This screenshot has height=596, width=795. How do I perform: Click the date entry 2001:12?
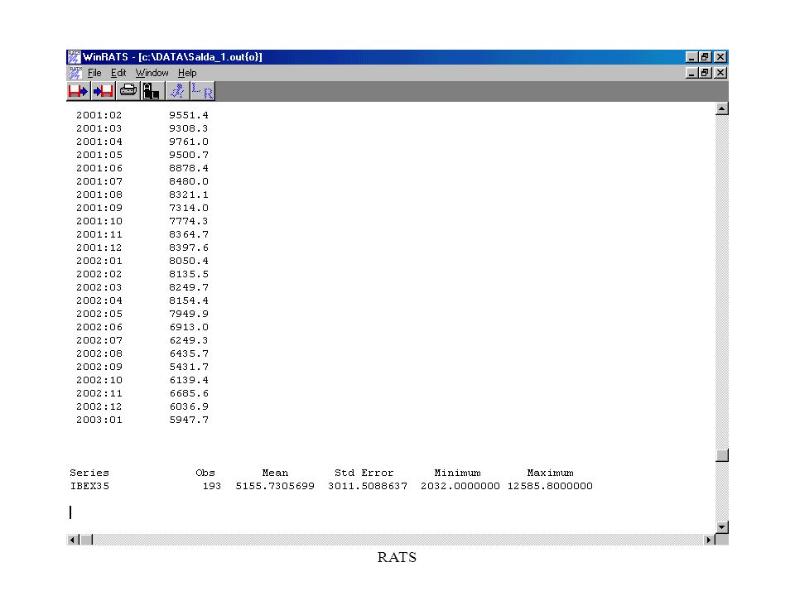click(99, 248)
